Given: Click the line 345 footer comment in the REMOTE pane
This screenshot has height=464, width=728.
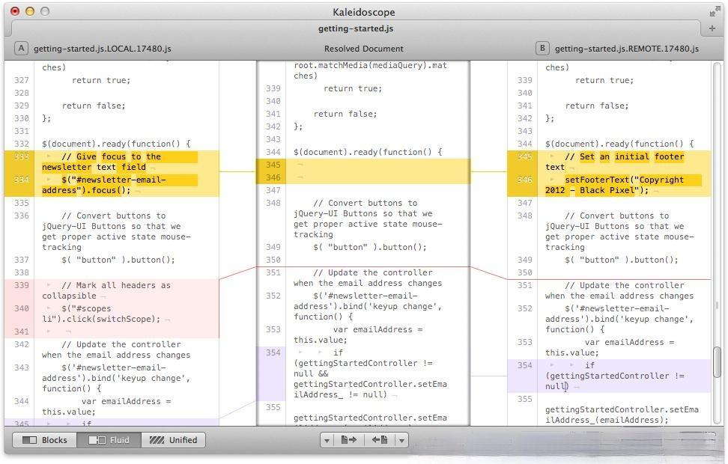Looking at the screenshot, I should click(x=609, y=162).
